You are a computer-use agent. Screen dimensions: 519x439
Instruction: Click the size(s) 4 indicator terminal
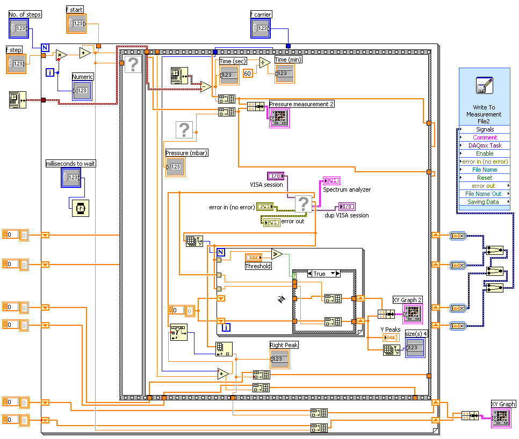click(x=415, y=348)
